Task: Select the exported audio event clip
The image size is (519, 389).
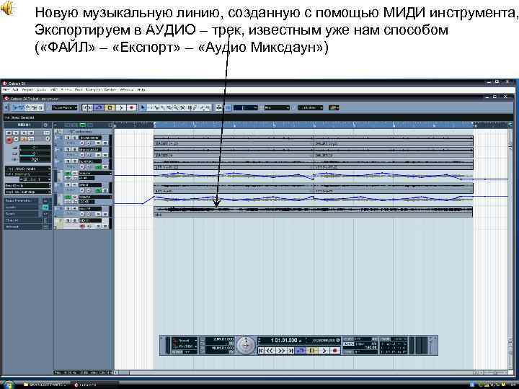Action: pyautogui.click(x=313, y=212)
